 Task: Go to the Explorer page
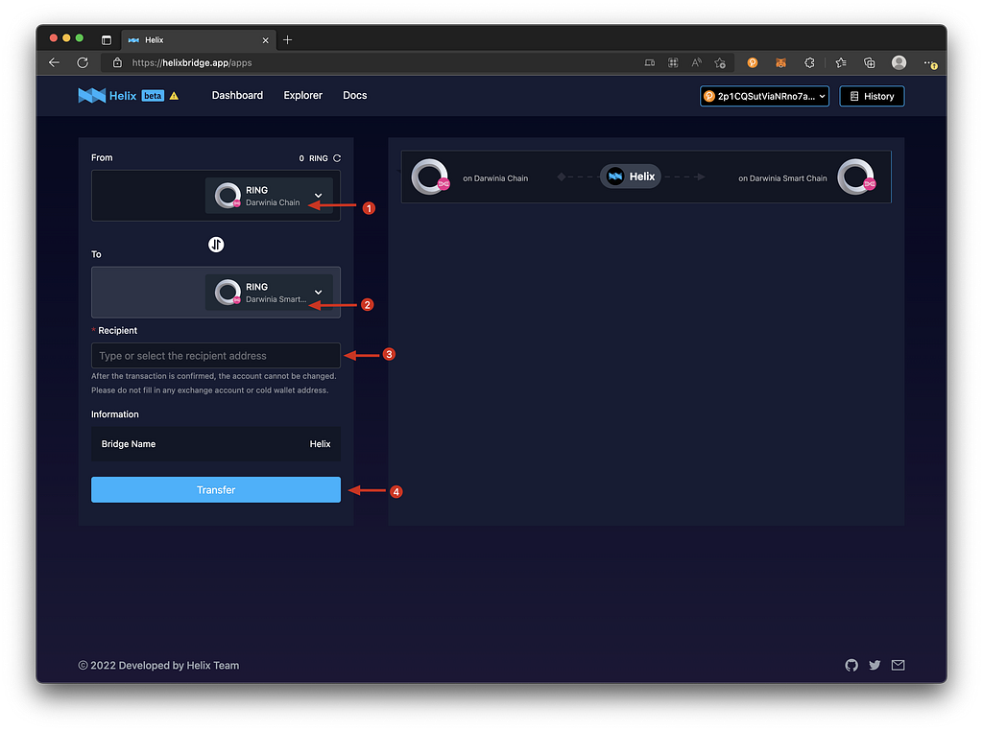pos(302,95)
